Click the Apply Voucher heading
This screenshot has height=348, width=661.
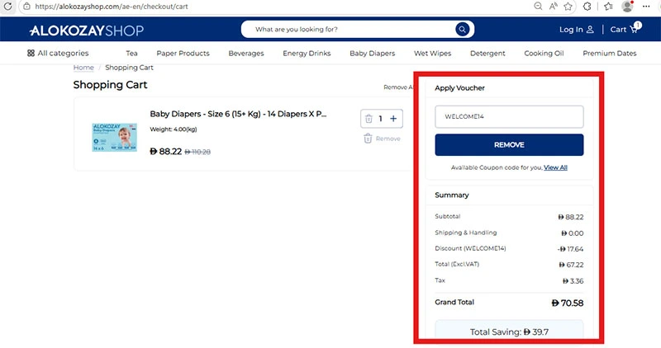point(459,88)
